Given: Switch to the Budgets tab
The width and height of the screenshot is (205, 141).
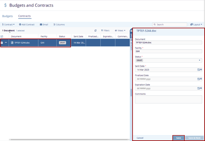Looking at the screenshot, I should (x=8, y=16).
